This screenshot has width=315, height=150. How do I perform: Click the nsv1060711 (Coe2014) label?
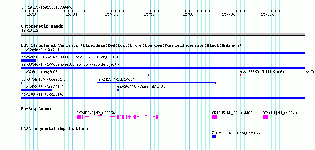point(42,94)
